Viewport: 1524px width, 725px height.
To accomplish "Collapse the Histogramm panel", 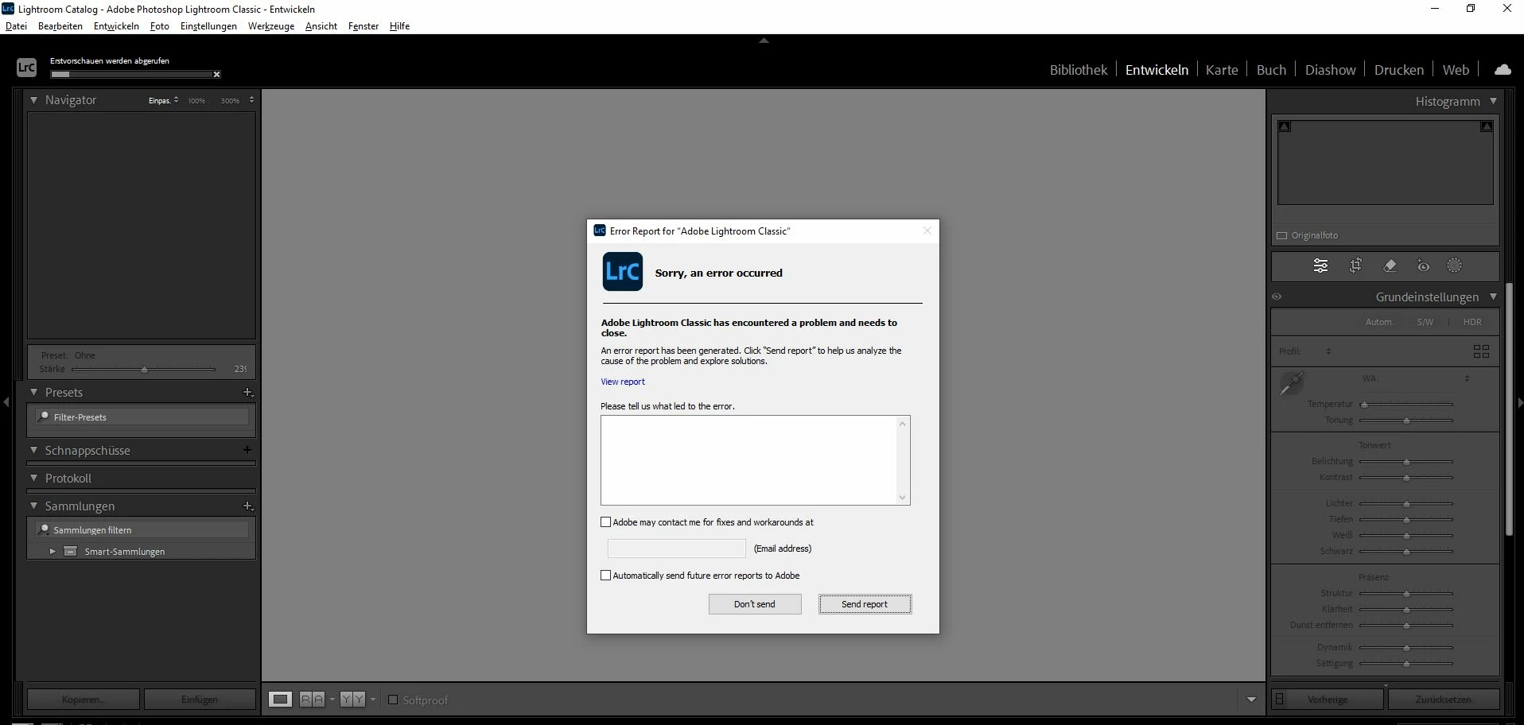I will pos(1493,101).
